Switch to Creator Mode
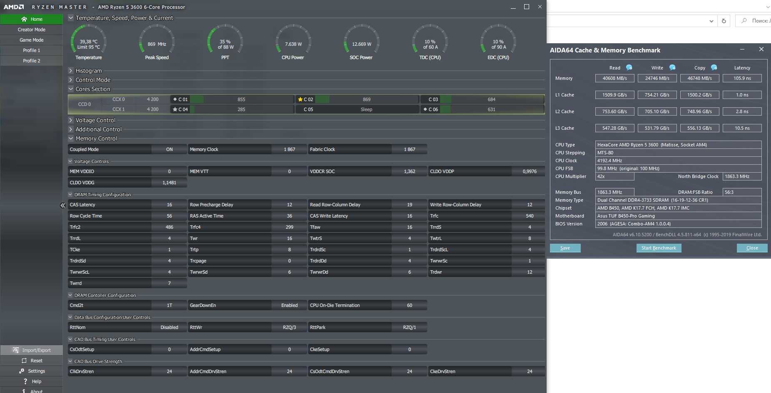The image size is (771, 393). tap(32, 30)
